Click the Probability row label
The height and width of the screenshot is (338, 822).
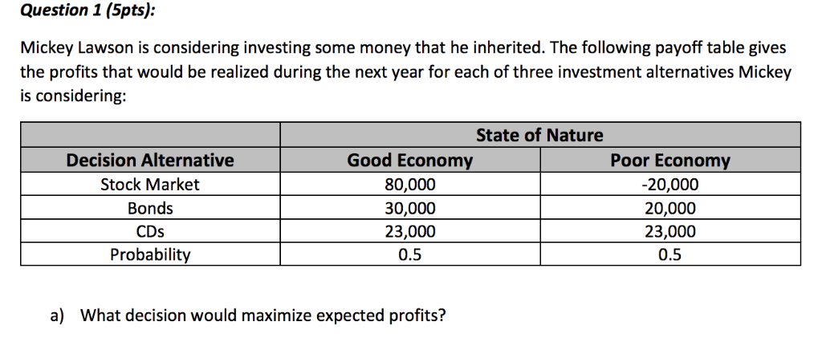coord(150,255)
